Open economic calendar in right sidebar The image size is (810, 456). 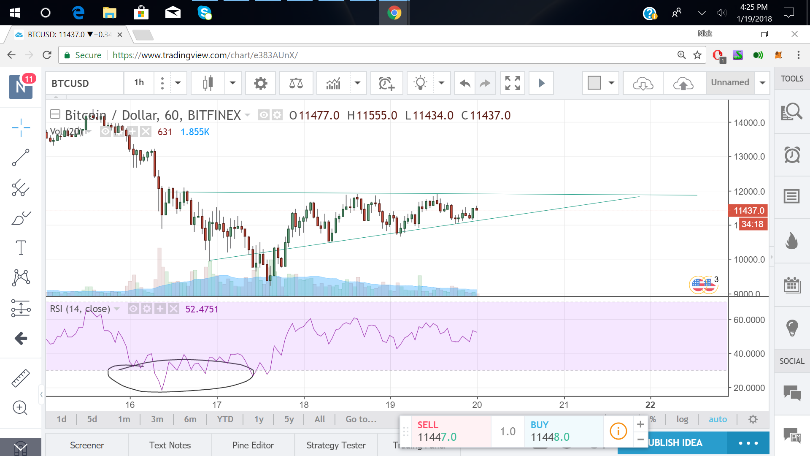click(x=792, y=285)
